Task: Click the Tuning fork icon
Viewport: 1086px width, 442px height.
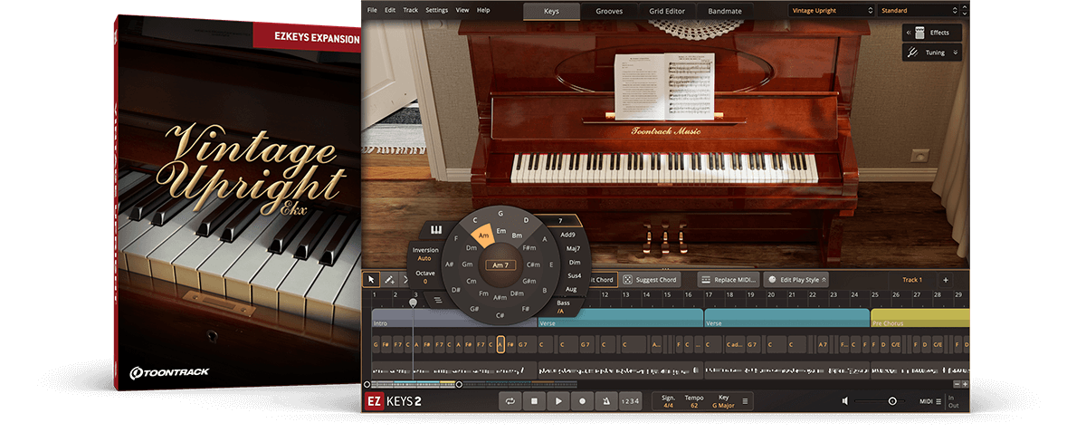Action: [x=912, y=53]
